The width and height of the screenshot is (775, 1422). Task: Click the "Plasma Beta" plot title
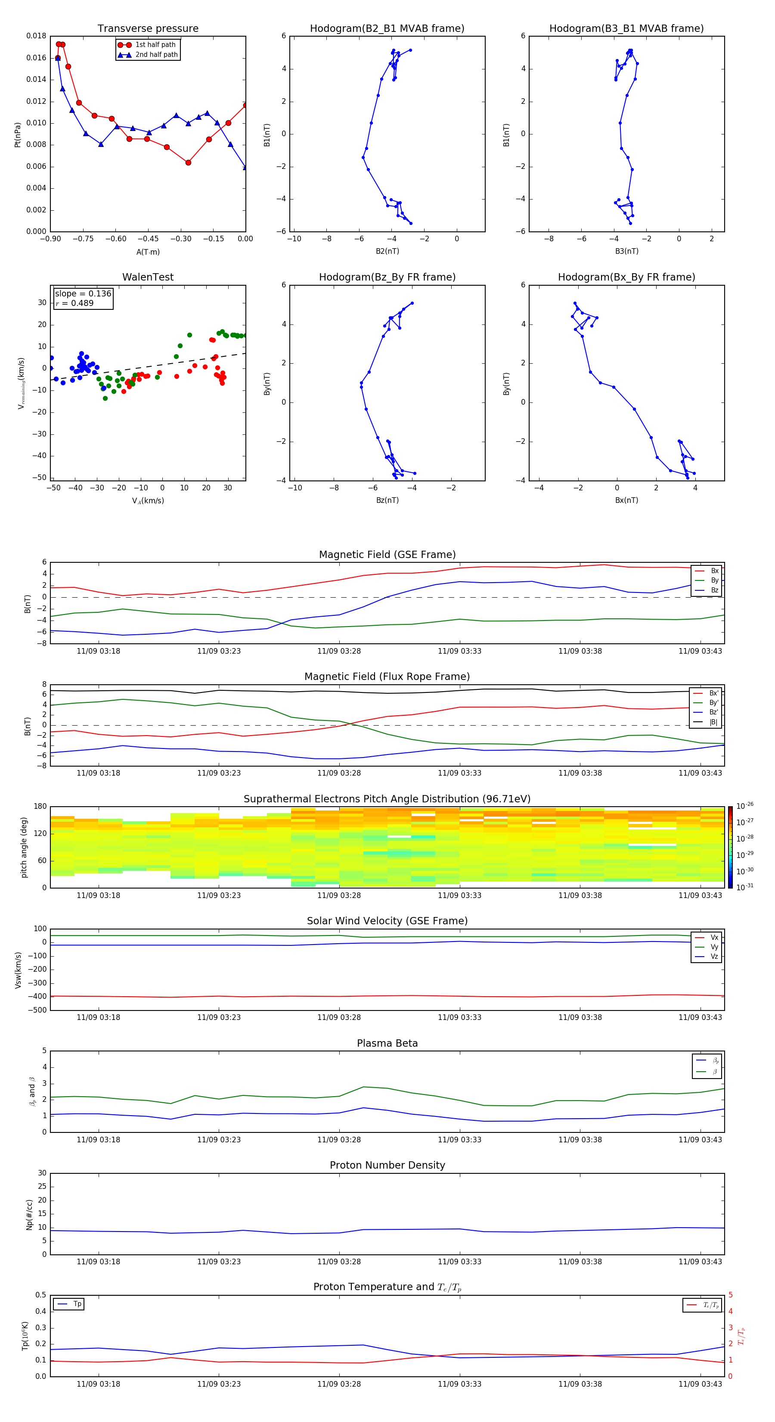387,1044
